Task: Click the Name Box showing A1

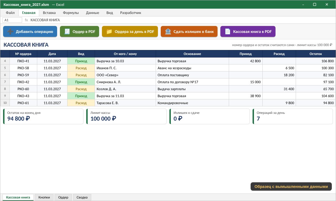Action: tap(12, 20)
